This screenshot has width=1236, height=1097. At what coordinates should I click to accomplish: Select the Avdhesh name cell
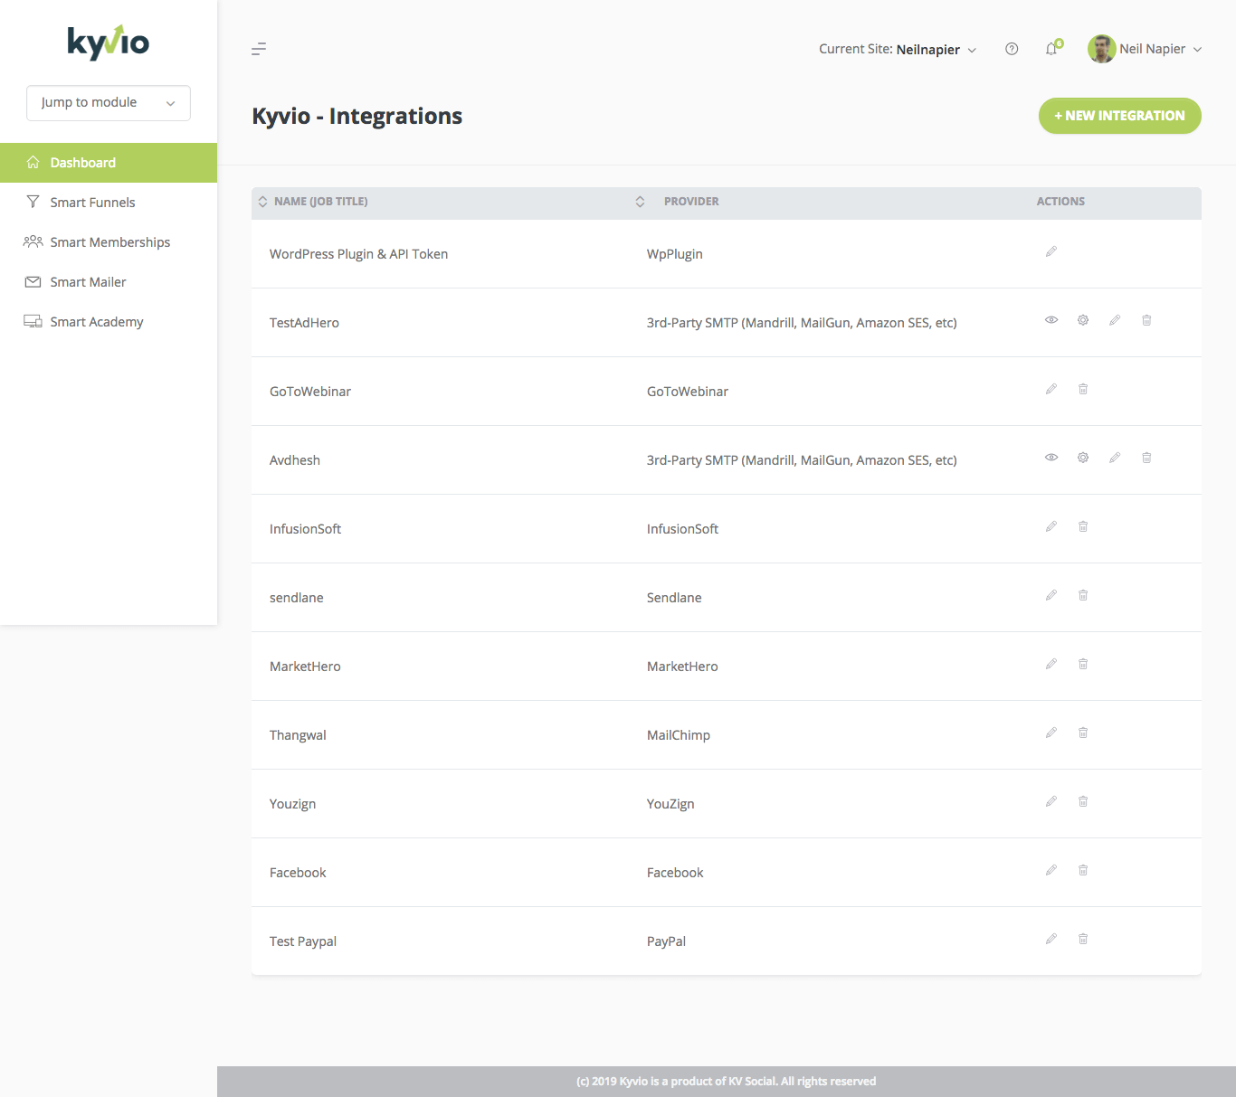point(295,460)
